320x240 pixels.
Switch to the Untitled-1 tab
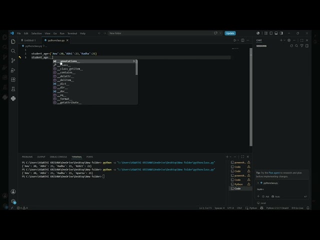point(30,40)
